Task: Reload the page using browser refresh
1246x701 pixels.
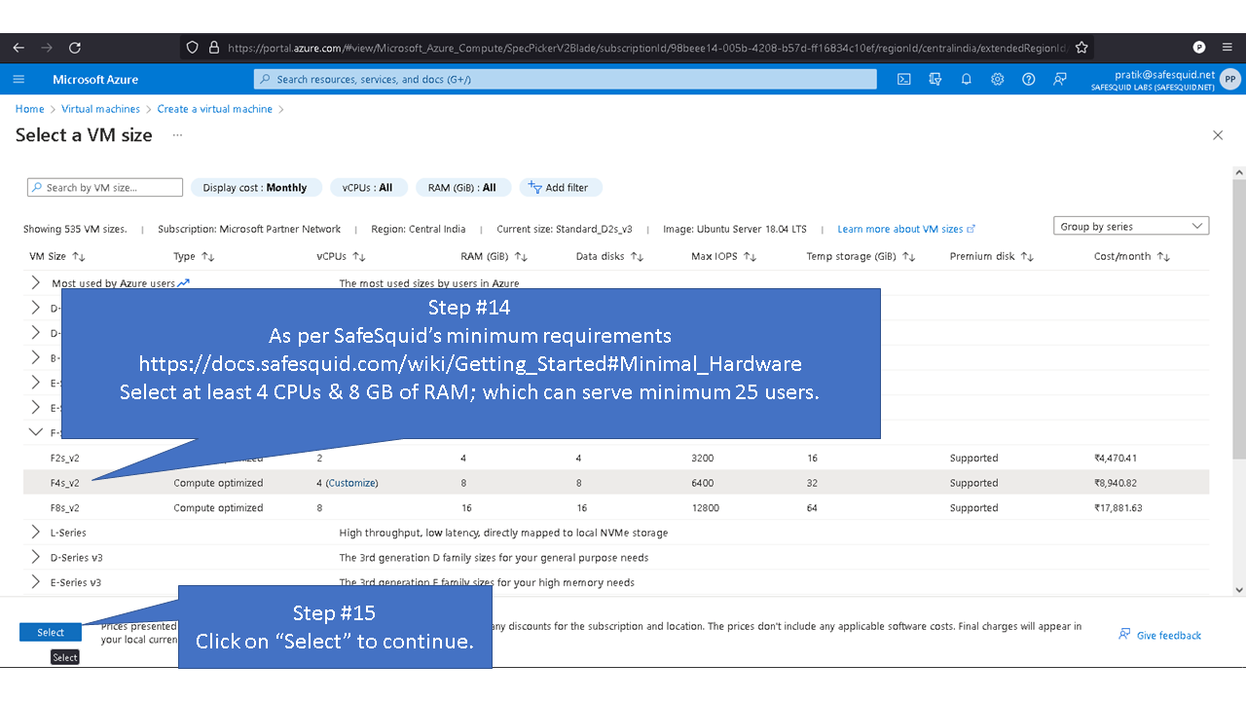Action: point(75,47)
